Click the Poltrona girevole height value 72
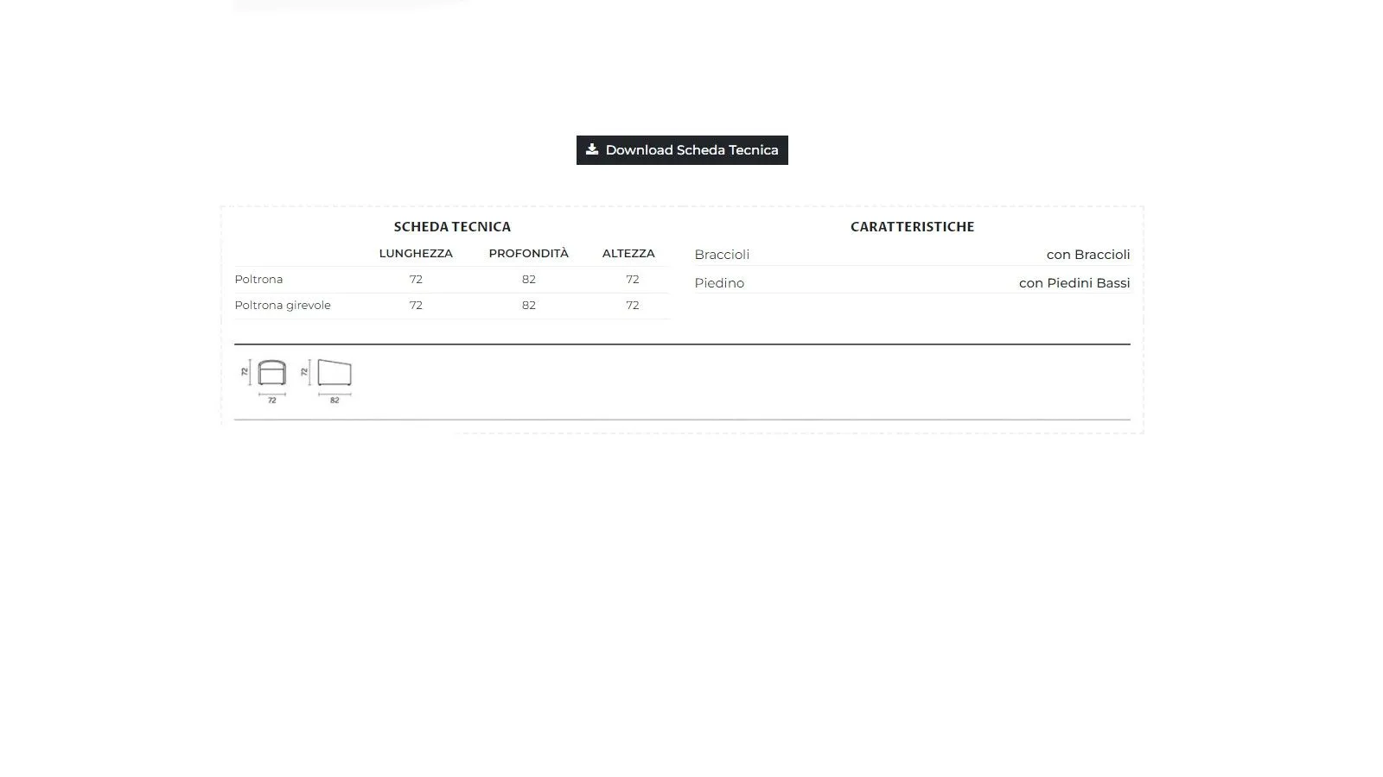1383x777 pixels. click(633, 306)
